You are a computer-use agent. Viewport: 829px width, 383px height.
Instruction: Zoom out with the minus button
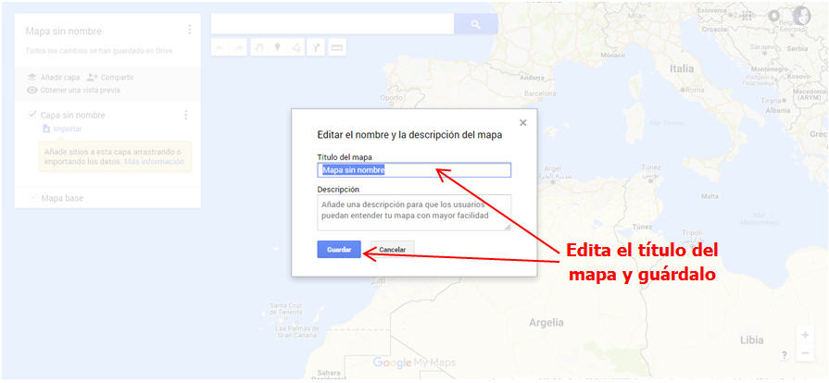(805, 352)
